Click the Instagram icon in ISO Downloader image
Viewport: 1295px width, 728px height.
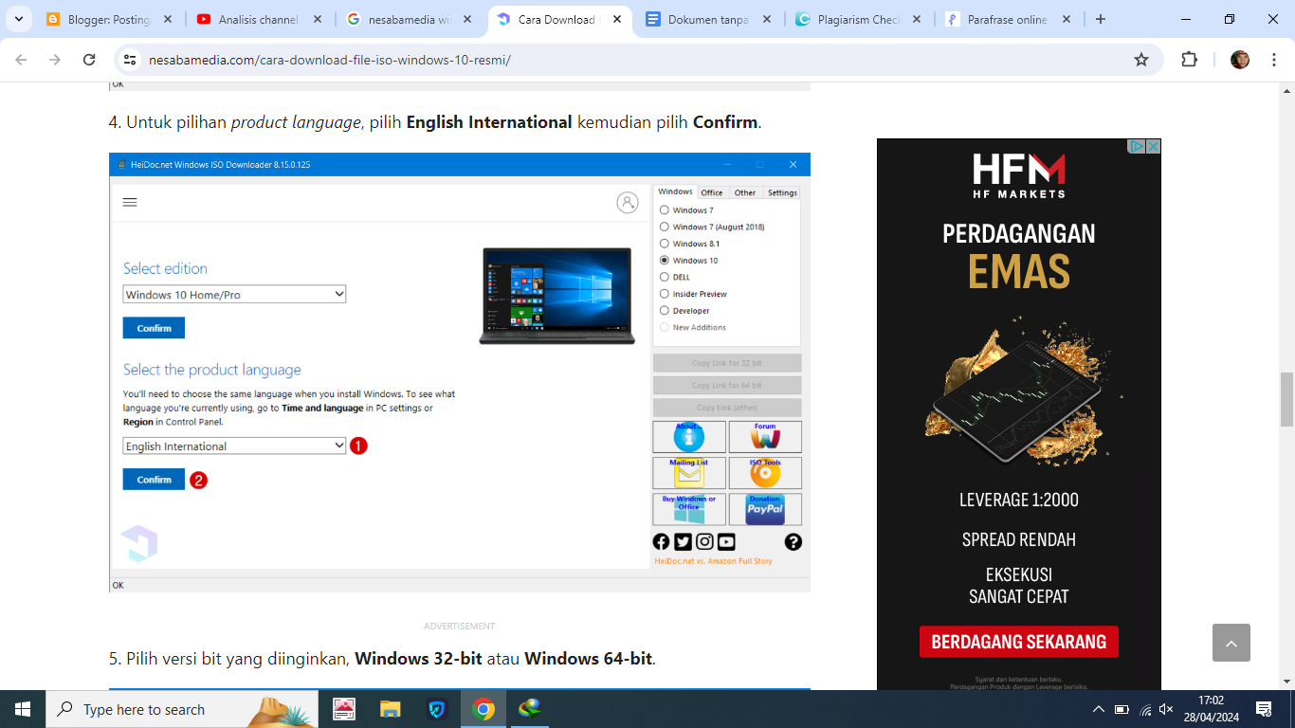(x=704, y=542)
